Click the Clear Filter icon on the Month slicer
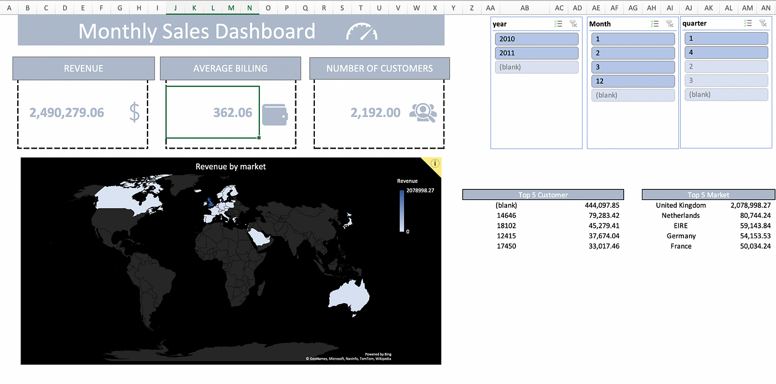Image resolution: width=776 pixels, height=384 pixels. pyautogui.click(x=669, y=23)
